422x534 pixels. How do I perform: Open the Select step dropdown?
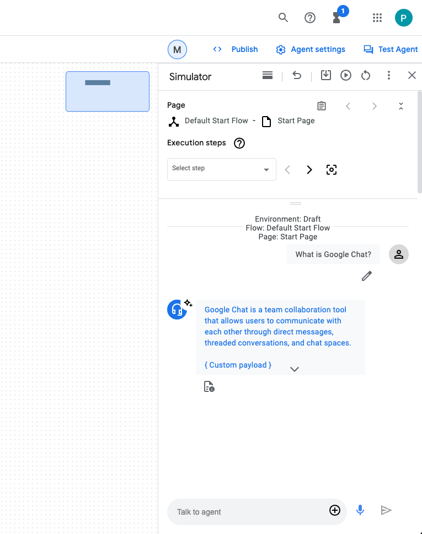pyautogui.click(x=221, y=169)
